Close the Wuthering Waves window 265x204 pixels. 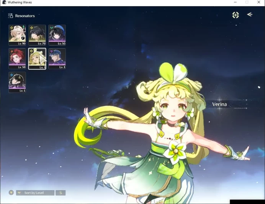[259, 2]
